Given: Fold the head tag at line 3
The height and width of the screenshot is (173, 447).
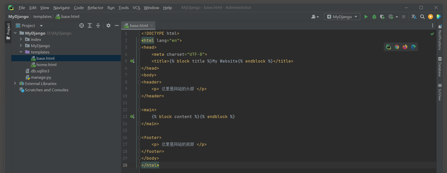Looking at the screenshot, I should click(139, 47).
